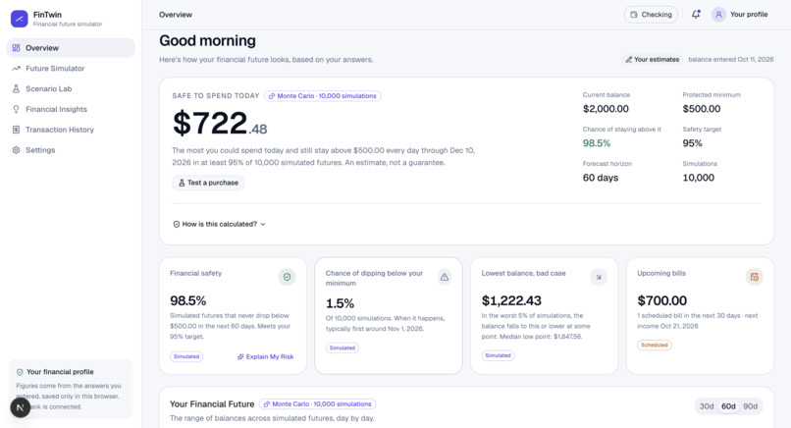Click the $1,222.43 lowest balance value
The image size is (791, 428).
coord(511,300)
